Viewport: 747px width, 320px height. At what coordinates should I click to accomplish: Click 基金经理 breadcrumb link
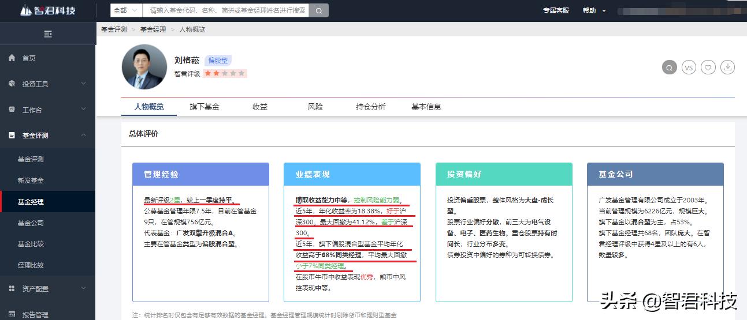click(x=153, y=29)
